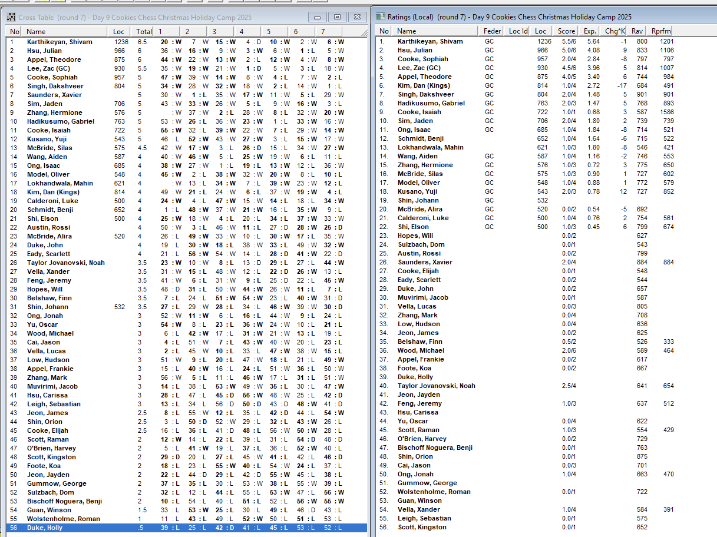Image resolution: width=717 pixels, height=537 pixels.
Task: Click the Ratings (Local) window title icon
Action: tap(381, 17)
